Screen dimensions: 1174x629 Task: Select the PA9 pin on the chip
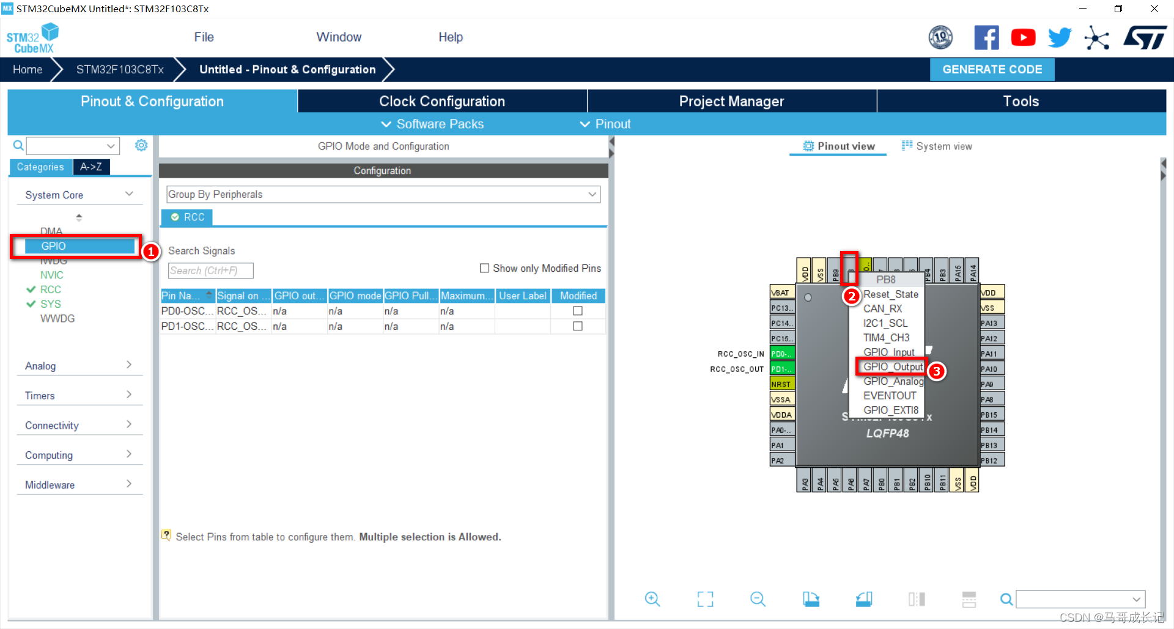click(992, 384)
